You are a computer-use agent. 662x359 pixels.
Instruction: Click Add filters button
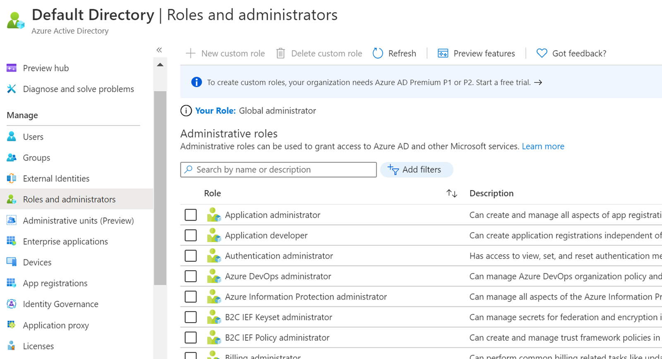[x=417, y=169]
